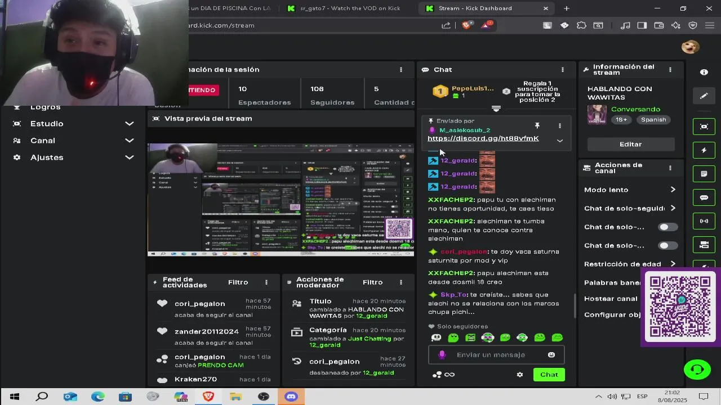Open activity feed three-dot menu

[266, 282]
